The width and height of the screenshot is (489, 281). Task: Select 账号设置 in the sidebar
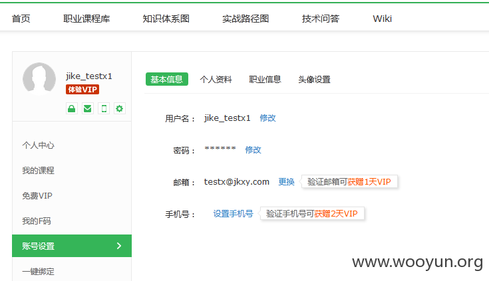(x=72, y=246)
